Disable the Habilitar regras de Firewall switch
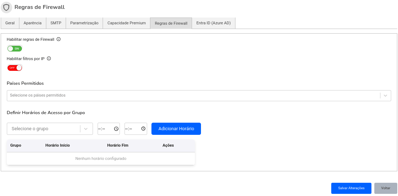 point(15,49)
